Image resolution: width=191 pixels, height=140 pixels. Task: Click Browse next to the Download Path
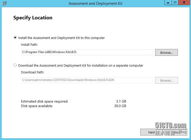tap(166, 80)
